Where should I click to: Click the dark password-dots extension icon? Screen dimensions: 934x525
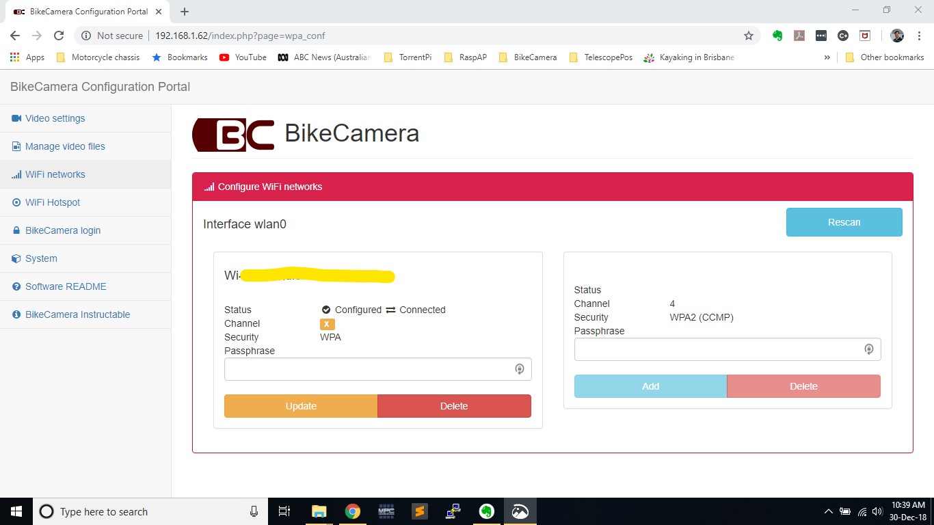tap(821, 36)
